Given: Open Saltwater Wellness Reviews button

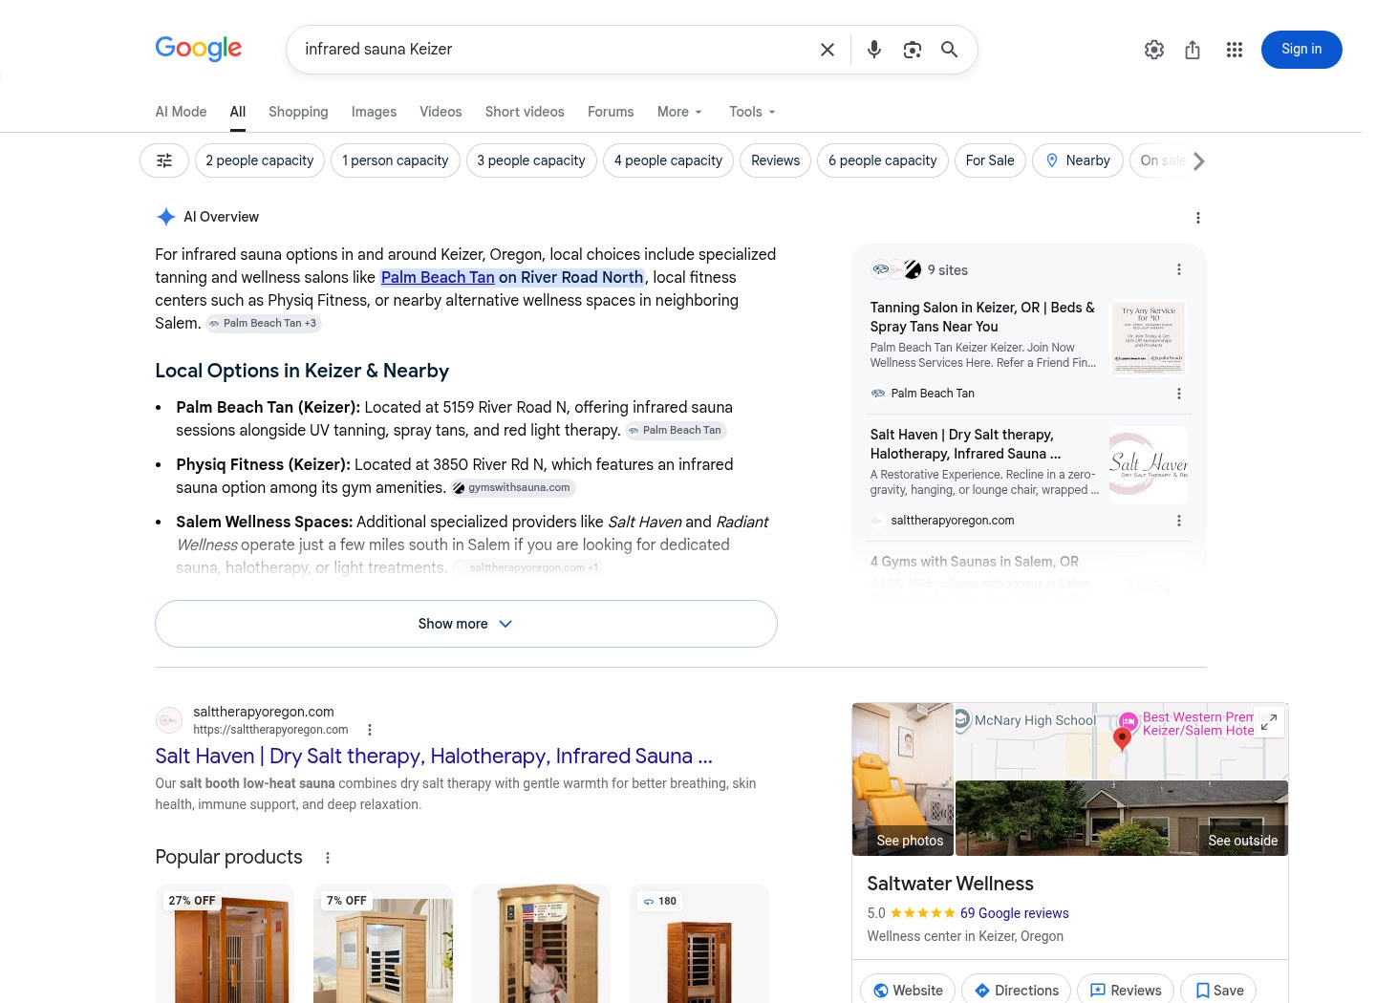Looking at the screenshot, I should pos(1126,991).
